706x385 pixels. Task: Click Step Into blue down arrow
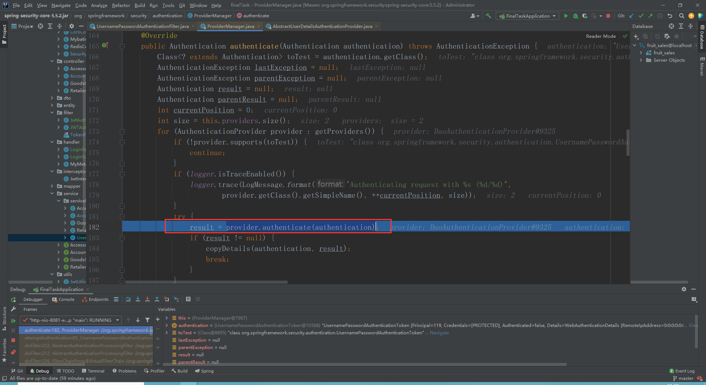(x=138, y=299)
